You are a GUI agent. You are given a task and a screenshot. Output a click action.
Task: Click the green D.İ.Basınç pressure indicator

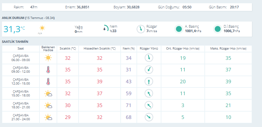(218, 29)
